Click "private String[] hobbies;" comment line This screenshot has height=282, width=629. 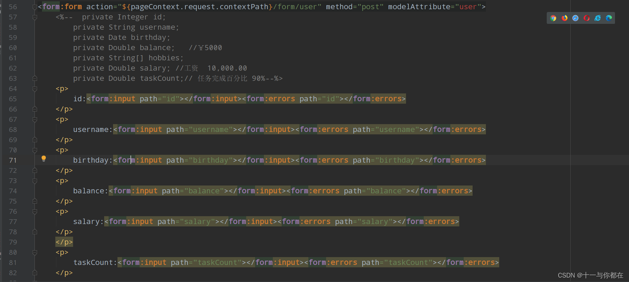tap(128, 58)
